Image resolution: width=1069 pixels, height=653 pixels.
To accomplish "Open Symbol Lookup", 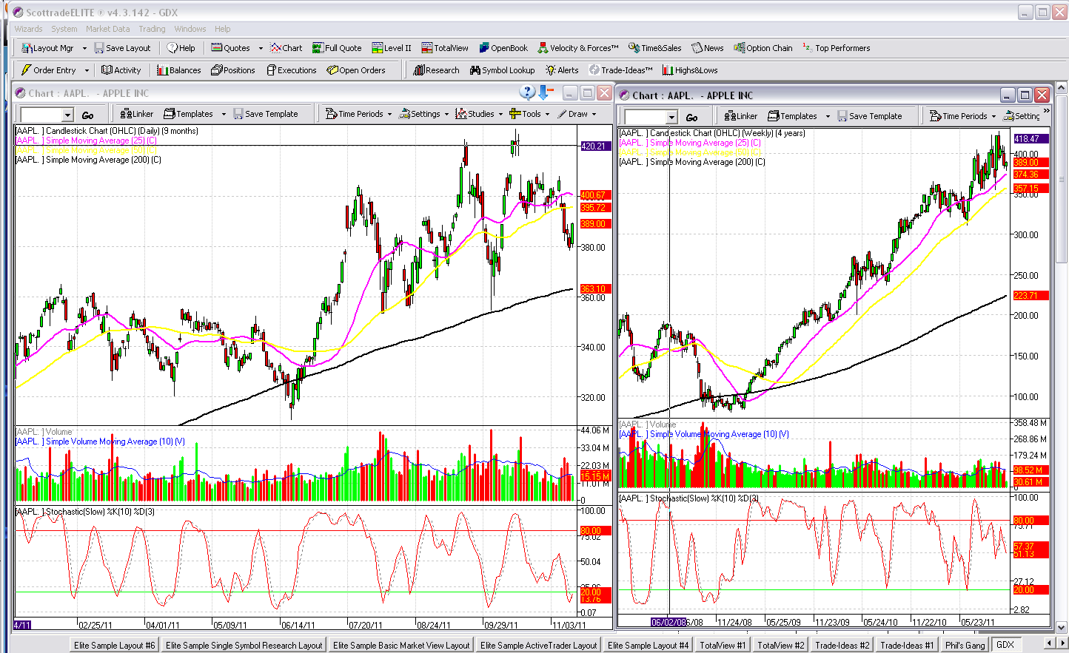I will [503, 70].
